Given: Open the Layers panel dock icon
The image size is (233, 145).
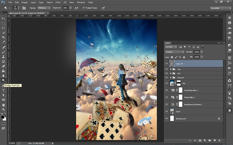Looking at the screenshot, I should click(x=230, y=111).
